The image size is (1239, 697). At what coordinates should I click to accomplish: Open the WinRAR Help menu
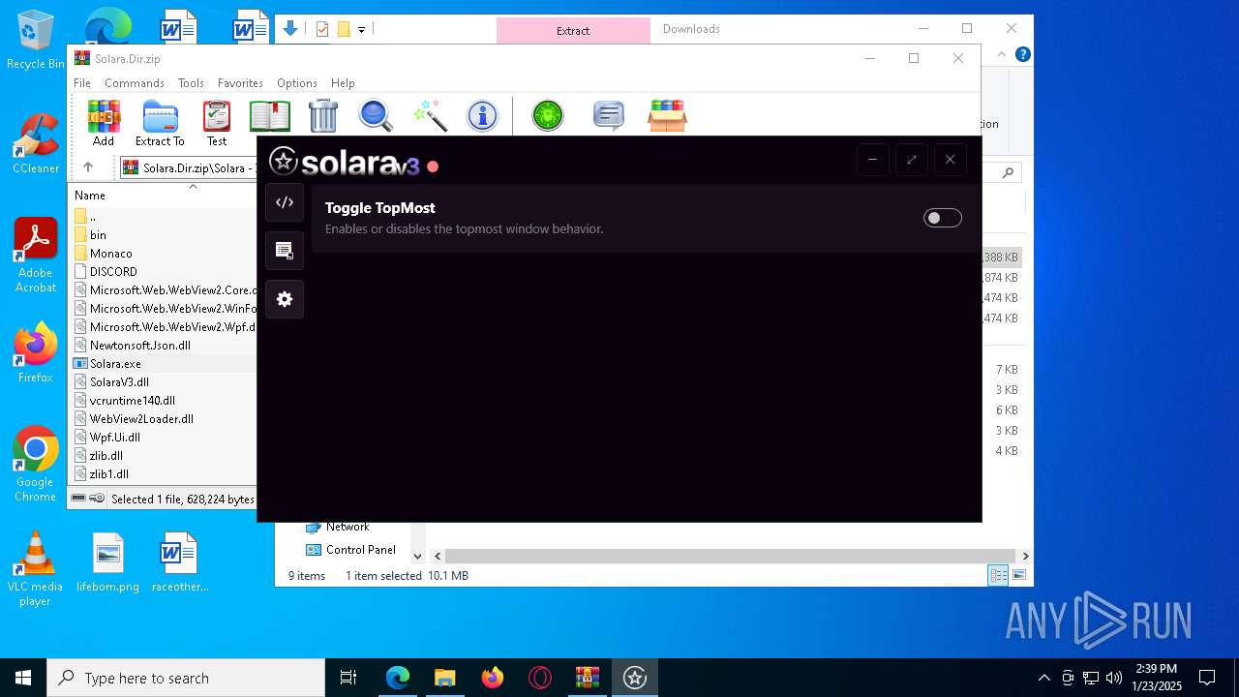(343, 83)
